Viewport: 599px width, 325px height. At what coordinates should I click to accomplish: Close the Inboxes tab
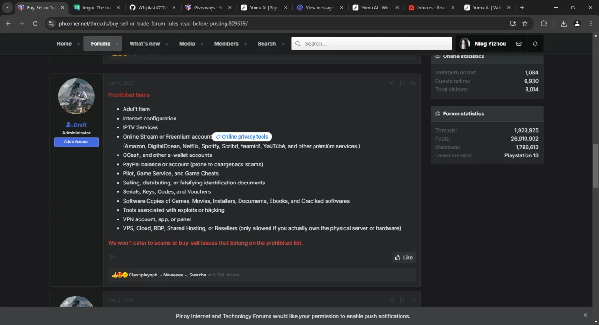tap(453, 7)
